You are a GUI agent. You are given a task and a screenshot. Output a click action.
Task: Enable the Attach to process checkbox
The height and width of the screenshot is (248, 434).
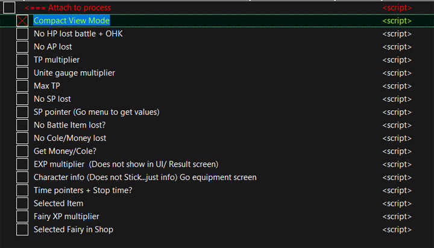pyautogui.click(x=9, y=8)
